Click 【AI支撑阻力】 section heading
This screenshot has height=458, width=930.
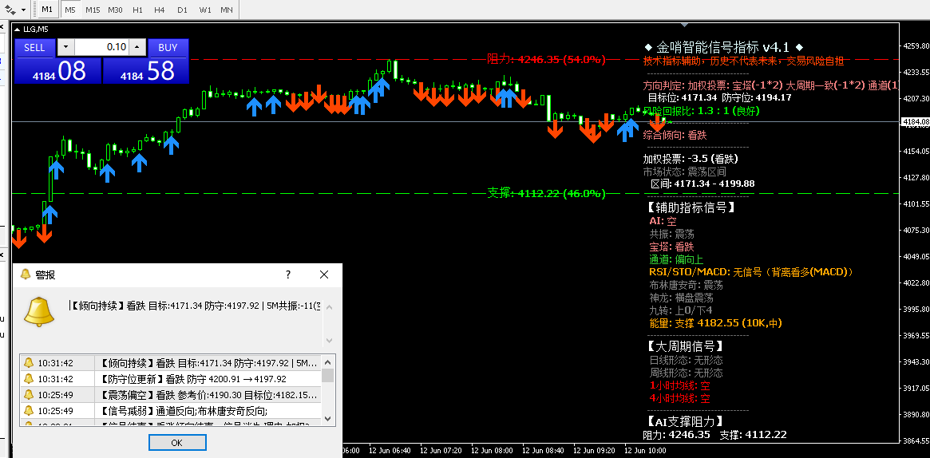(685, 421)
